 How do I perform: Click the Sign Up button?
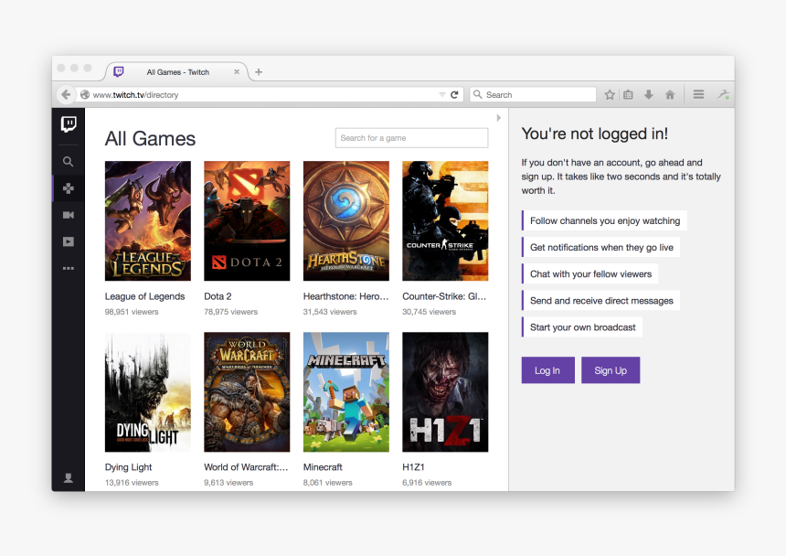[x=611, y=370]
